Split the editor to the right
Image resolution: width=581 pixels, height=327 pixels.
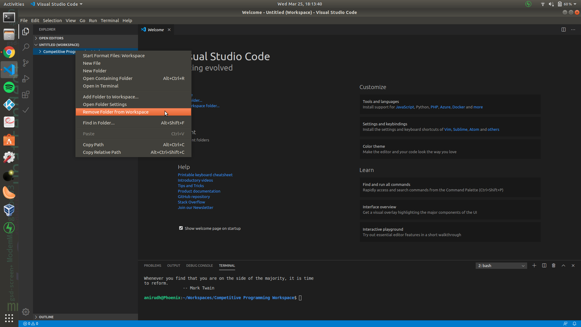click(563, 30)
